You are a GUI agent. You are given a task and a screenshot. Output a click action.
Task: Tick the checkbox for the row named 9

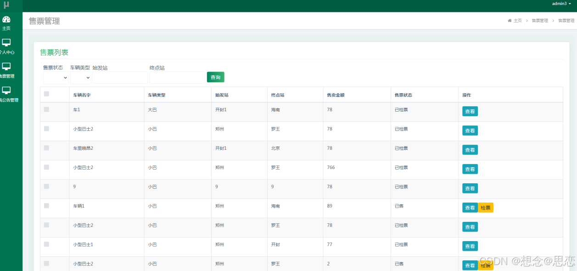click(46, 186)
